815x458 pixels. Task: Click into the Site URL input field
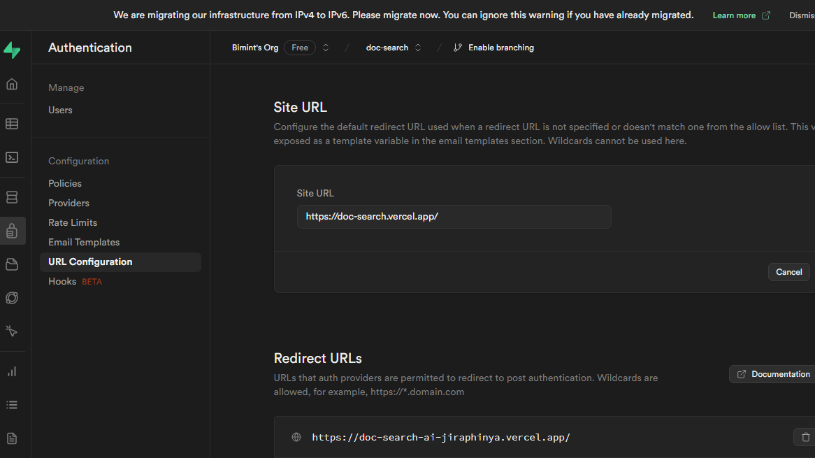454,217
